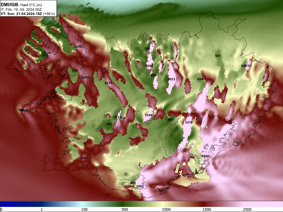Viewport: 283px width, 212px height.
Task: Select the map value 552
Action: [x=109, y=124]
